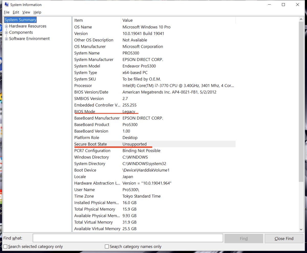The image size is (307, 253).
Task: Select the System Name row
Action: 155,53
